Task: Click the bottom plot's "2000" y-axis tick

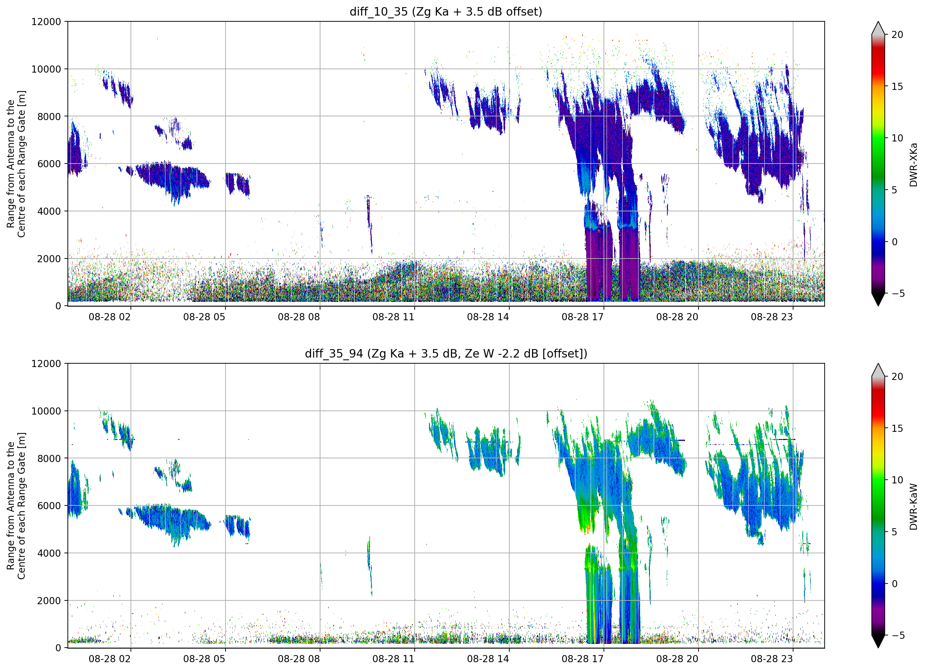Action: tap(49, 600)
